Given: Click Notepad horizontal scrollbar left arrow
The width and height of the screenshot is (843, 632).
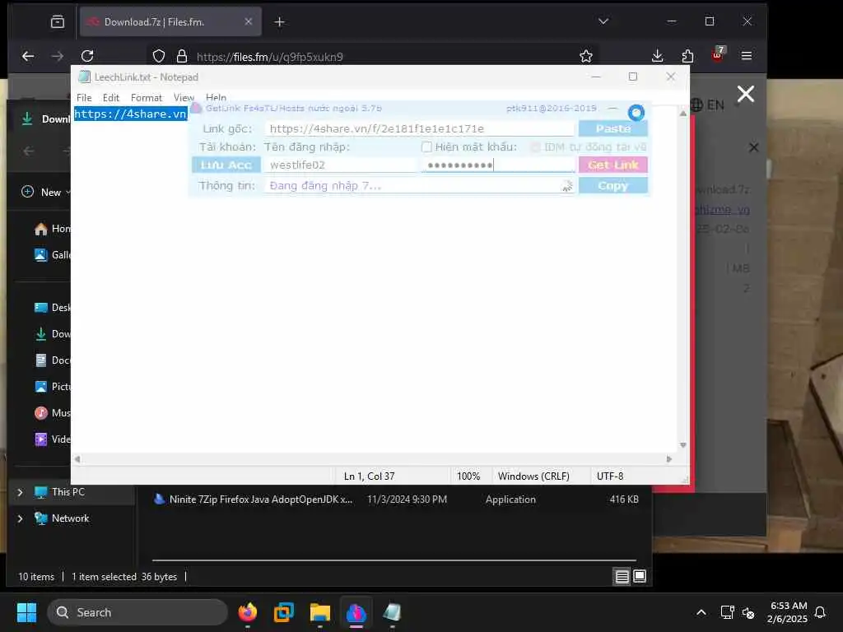Looking at the screenshot, I should (x=77, y=459).
